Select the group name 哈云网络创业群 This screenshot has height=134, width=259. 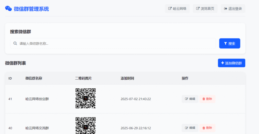pos(37,99)
